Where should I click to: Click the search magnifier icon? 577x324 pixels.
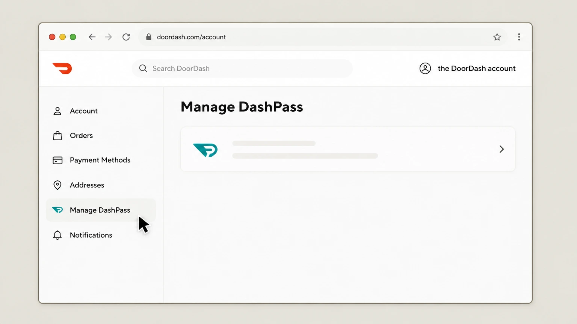pos(143,68)
